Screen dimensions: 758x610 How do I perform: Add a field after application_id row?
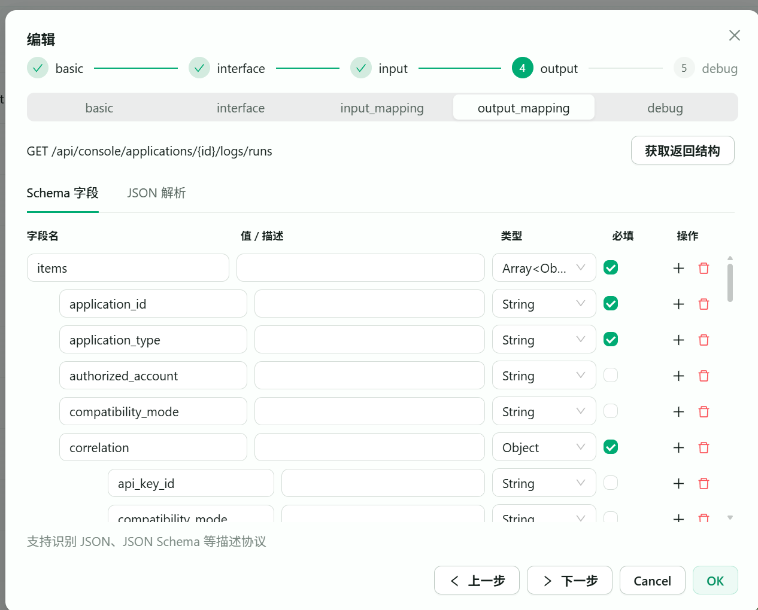[678, 304]
